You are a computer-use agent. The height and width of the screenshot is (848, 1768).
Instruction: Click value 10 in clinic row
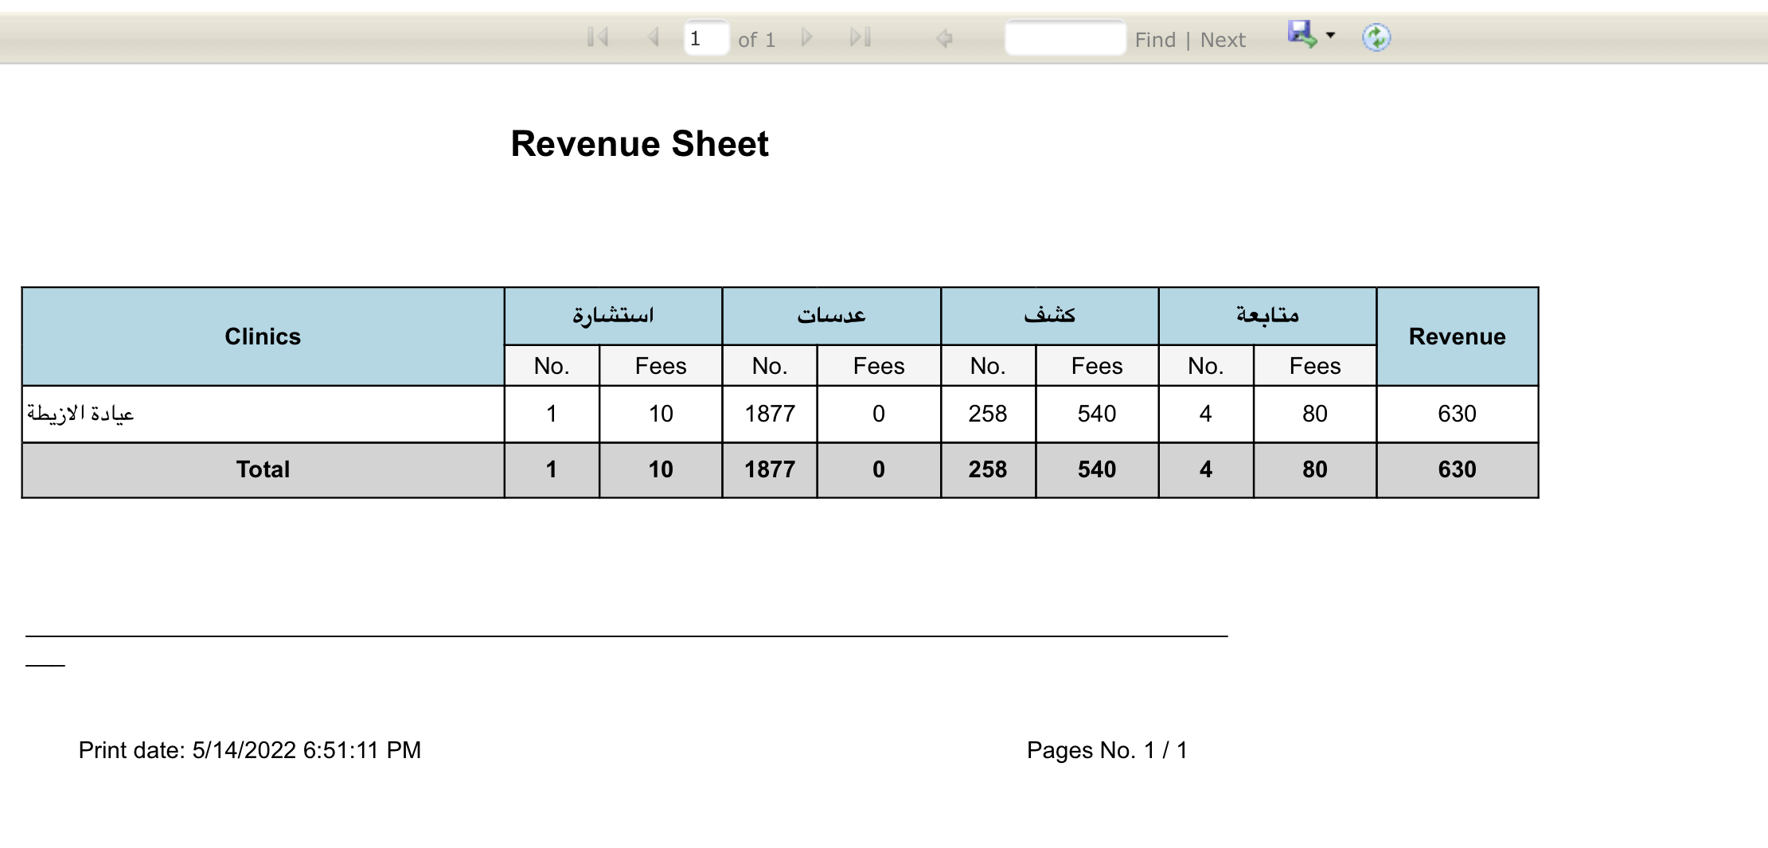coord(661,414)
